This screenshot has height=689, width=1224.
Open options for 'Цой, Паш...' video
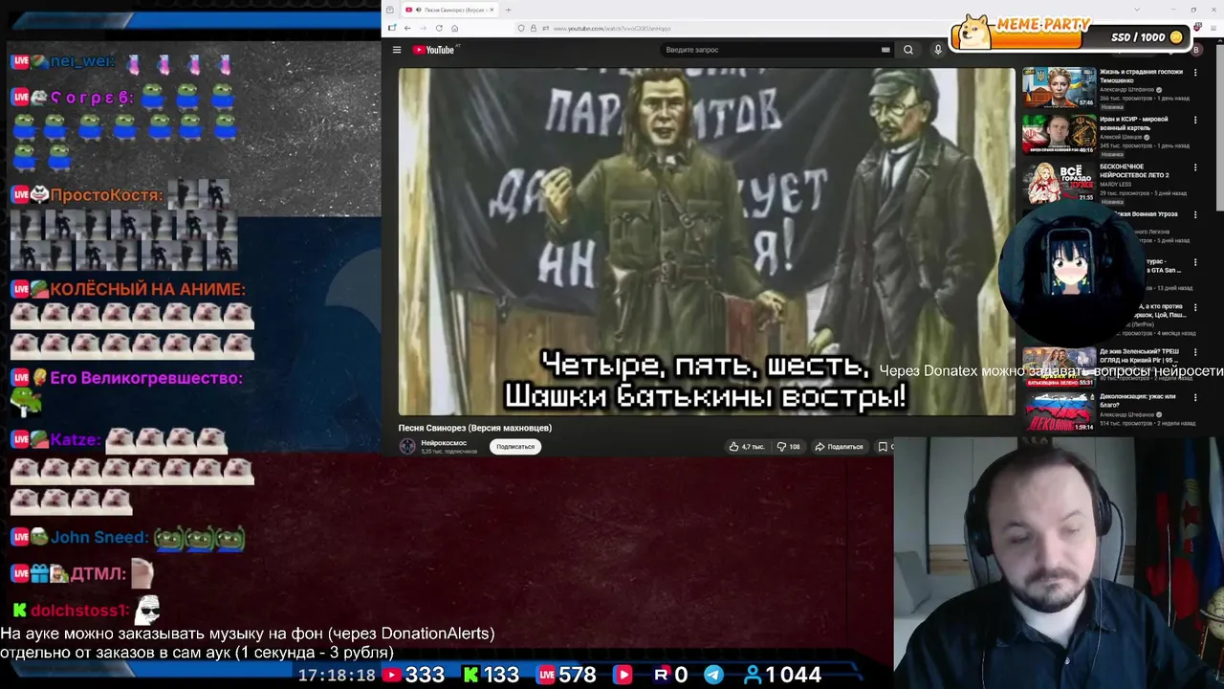(x=1195, y=308)
